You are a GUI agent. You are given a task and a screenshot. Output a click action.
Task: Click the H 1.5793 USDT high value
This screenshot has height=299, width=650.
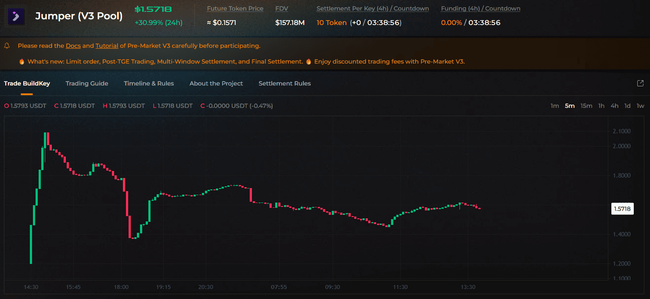(x=124, y=106)
